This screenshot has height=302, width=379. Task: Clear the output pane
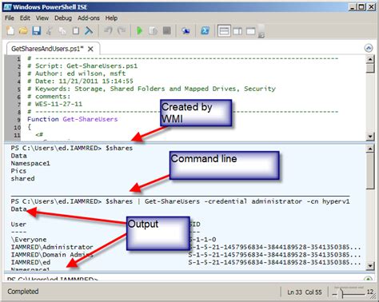pos(89,31)
